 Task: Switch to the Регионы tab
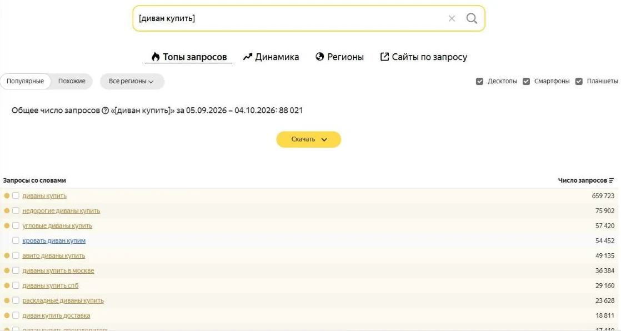(339, 57)
